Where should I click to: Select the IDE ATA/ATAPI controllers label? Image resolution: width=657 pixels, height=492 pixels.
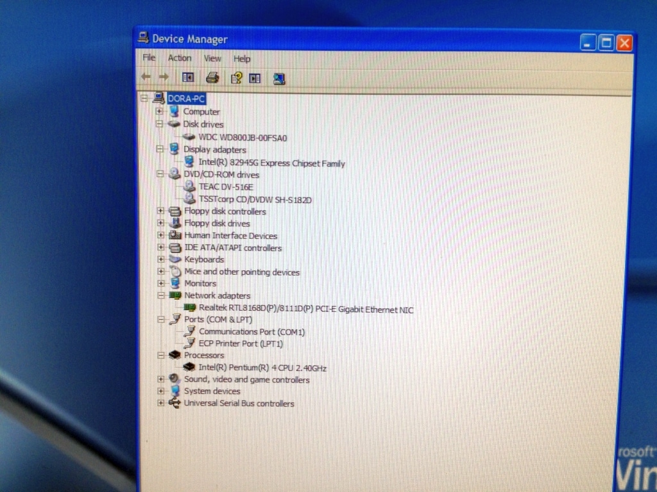point(233,248)
